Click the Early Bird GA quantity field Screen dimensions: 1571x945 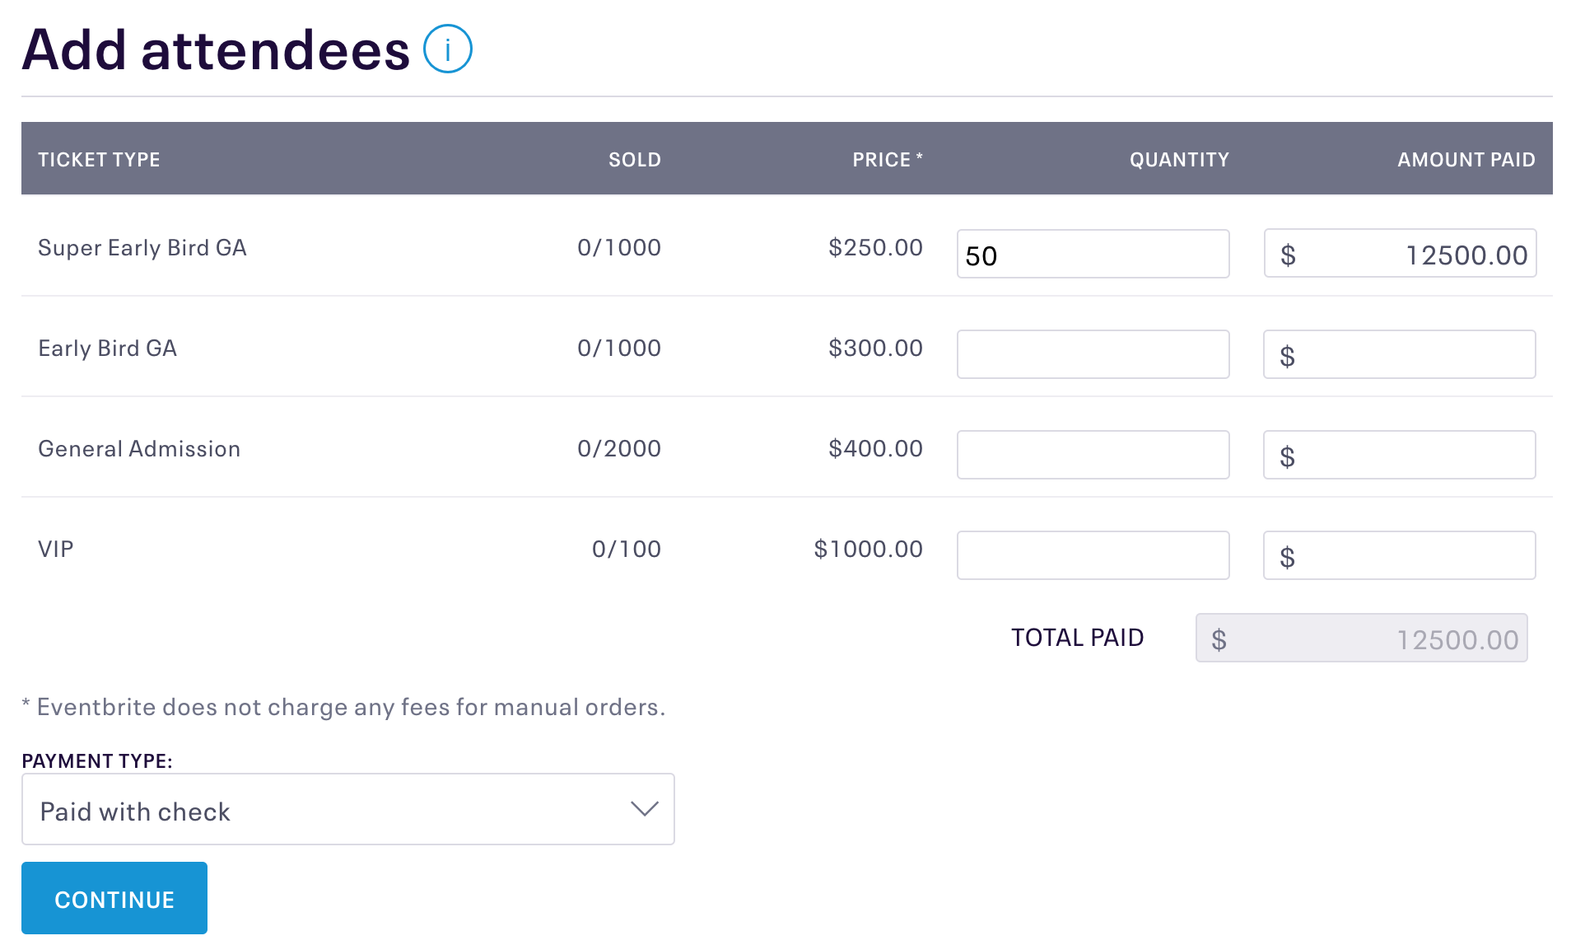(x=1093, y=354)
